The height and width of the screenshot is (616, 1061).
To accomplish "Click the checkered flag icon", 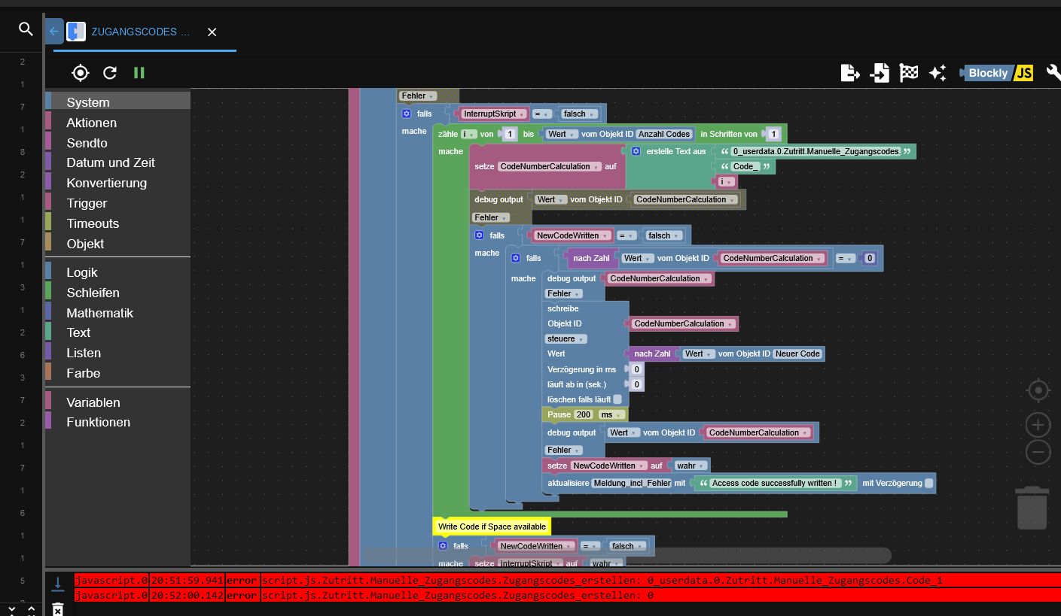I will click(x=909, y=73).
